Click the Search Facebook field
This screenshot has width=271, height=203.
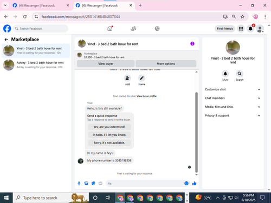coord(41,29)
